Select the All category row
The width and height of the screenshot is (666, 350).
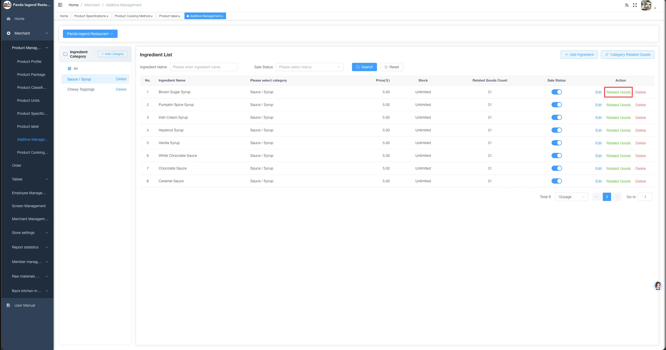pos(95,69)
